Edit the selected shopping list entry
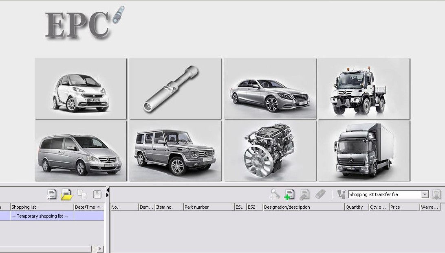 [304, 194]
